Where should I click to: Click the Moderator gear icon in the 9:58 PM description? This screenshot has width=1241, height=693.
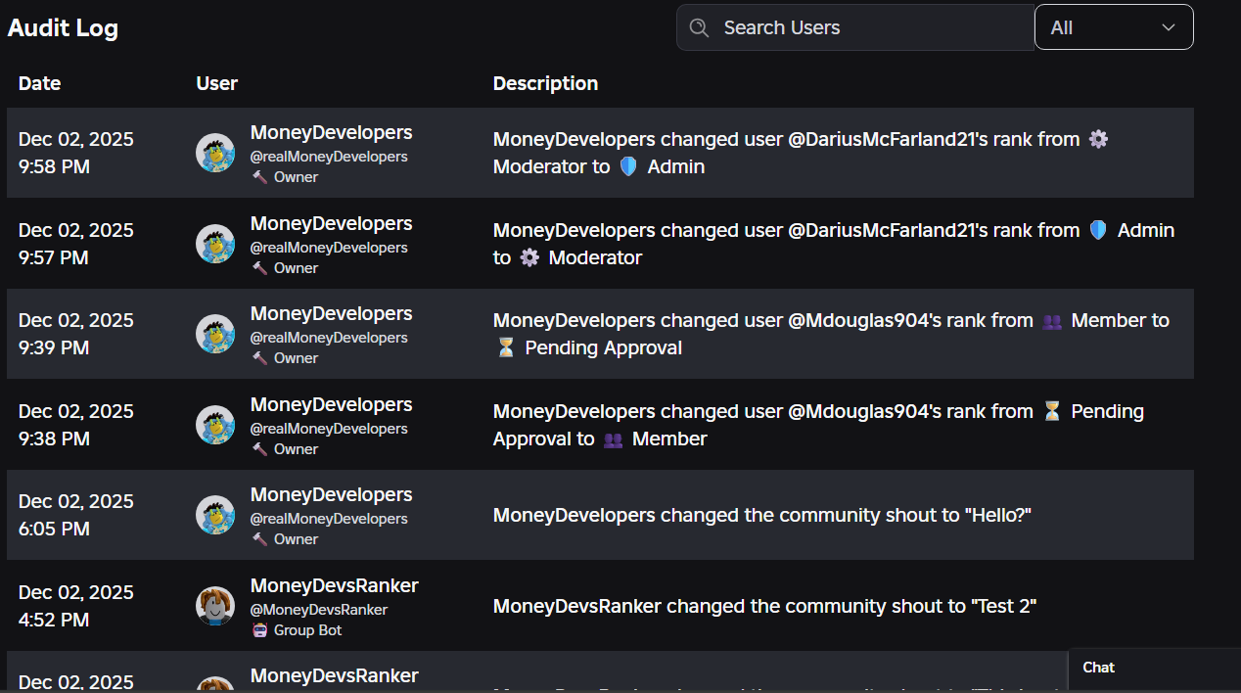coord(1098,139)
